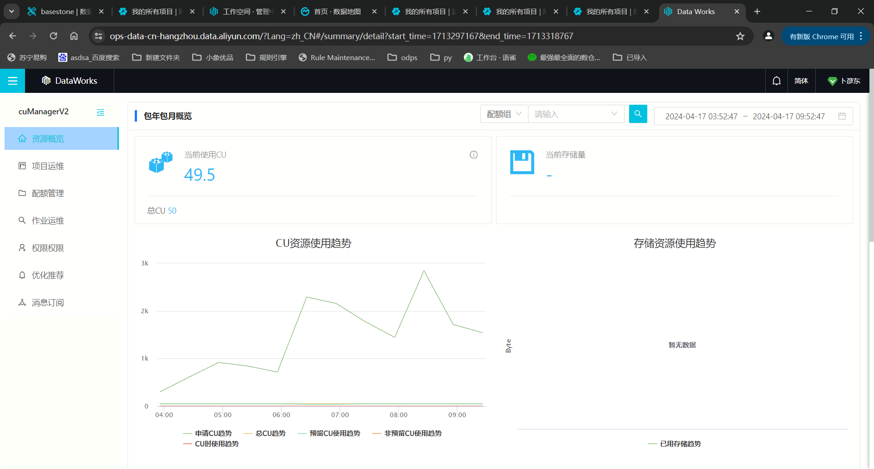Toggle the CU时使用趋势 legend series
This screenshot has height=469, width=874.
tap(211, 444)
